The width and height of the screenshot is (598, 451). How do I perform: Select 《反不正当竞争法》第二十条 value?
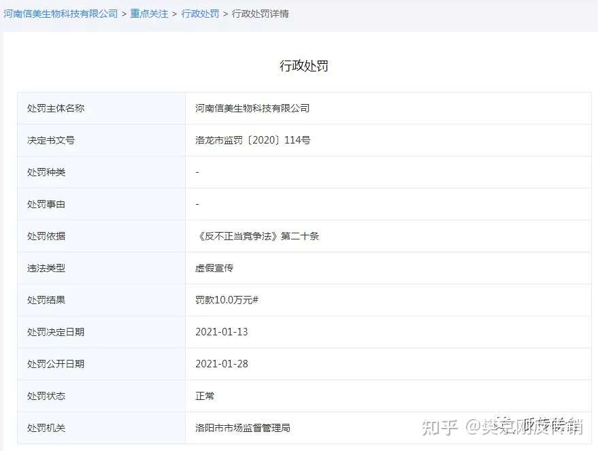[x=257, y=236]
